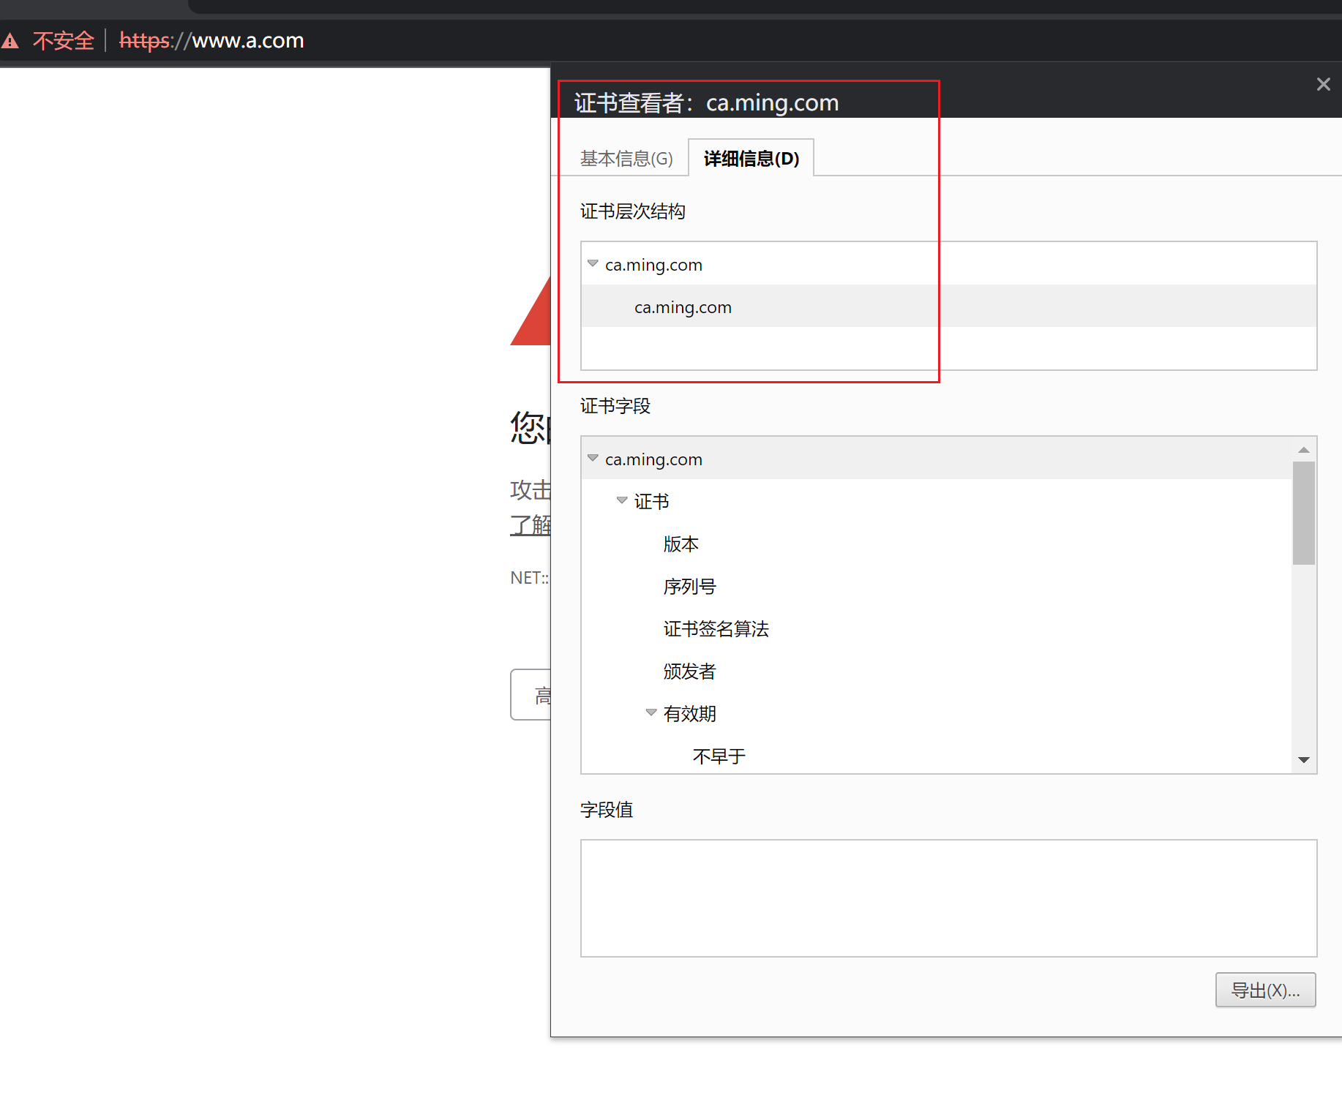
Task: Select child ca.ming.com in certificate hierarchy
Action: (683, 307)
